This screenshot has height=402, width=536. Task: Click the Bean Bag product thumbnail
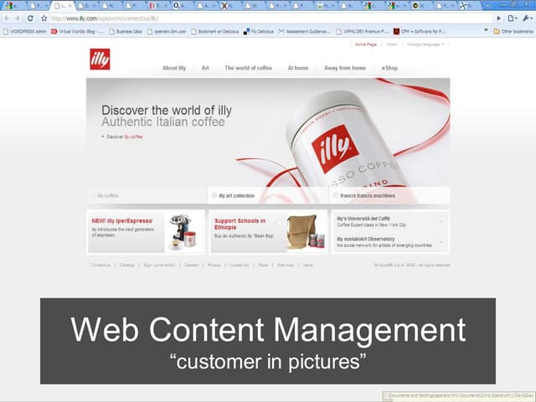click(x=301, y=231)
